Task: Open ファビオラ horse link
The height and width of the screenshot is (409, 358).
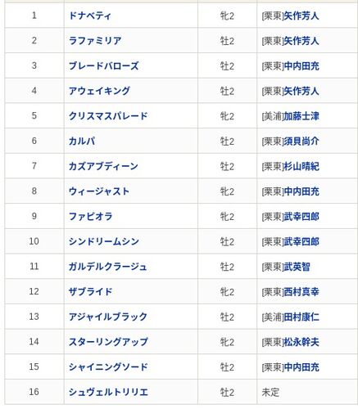Action: tap(91, 217)
